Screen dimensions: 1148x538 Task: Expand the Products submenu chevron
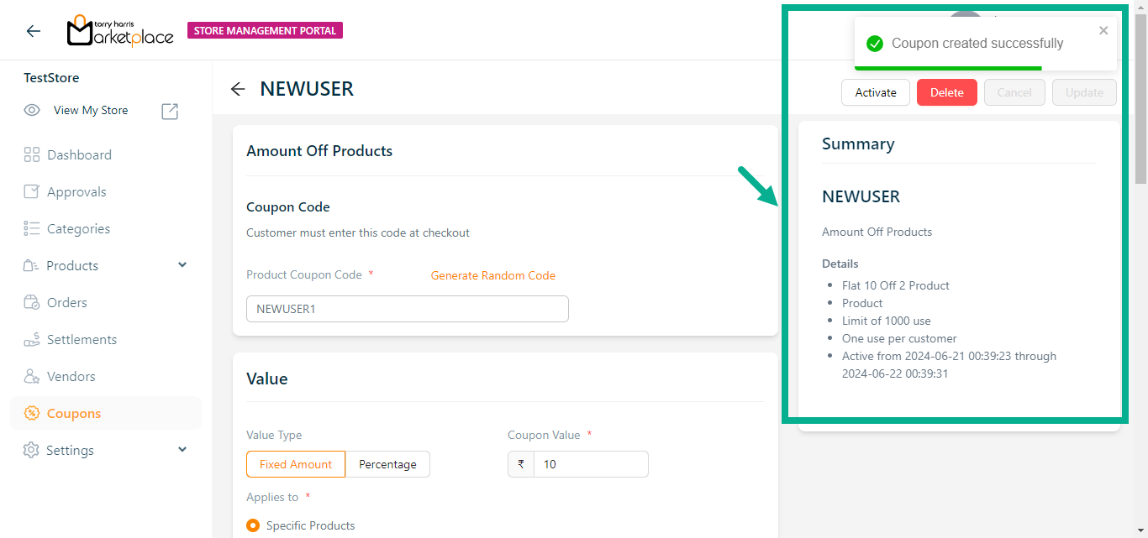pyautogui.click(x=182, y=265)
